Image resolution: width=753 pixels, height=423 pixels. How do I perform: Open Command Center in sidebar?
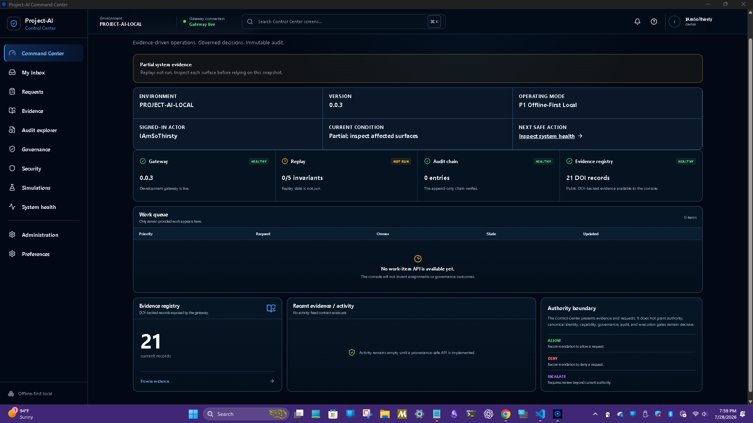(x=44, y=53)
